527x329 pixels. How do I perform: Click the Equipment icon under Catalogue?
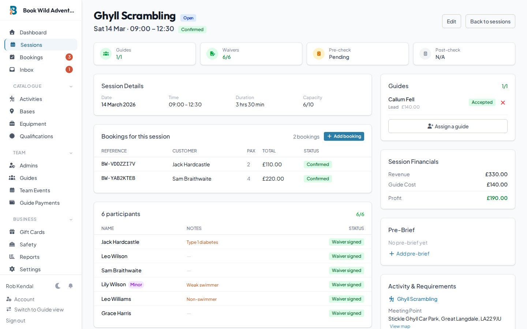click(12, 124)
